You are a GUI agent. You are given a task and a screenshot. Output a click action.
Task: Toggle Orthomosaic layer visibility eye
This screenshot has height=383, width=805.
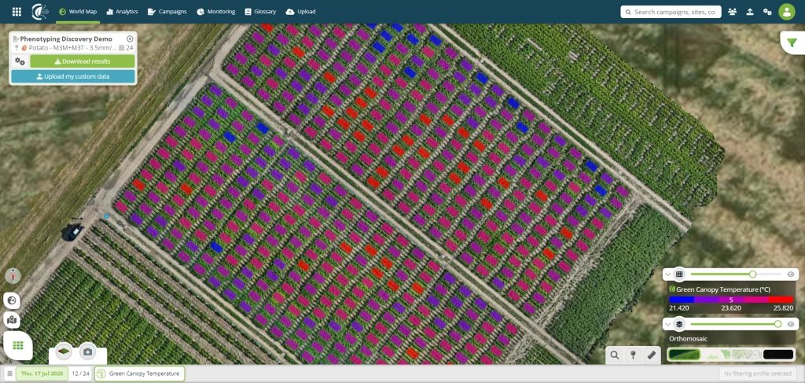pyautogui.click(x=791, y=324)
